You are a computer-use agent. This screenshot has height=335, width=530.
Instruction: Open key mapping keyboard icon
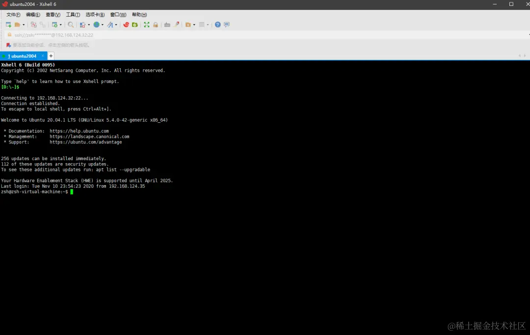(167, 25)
